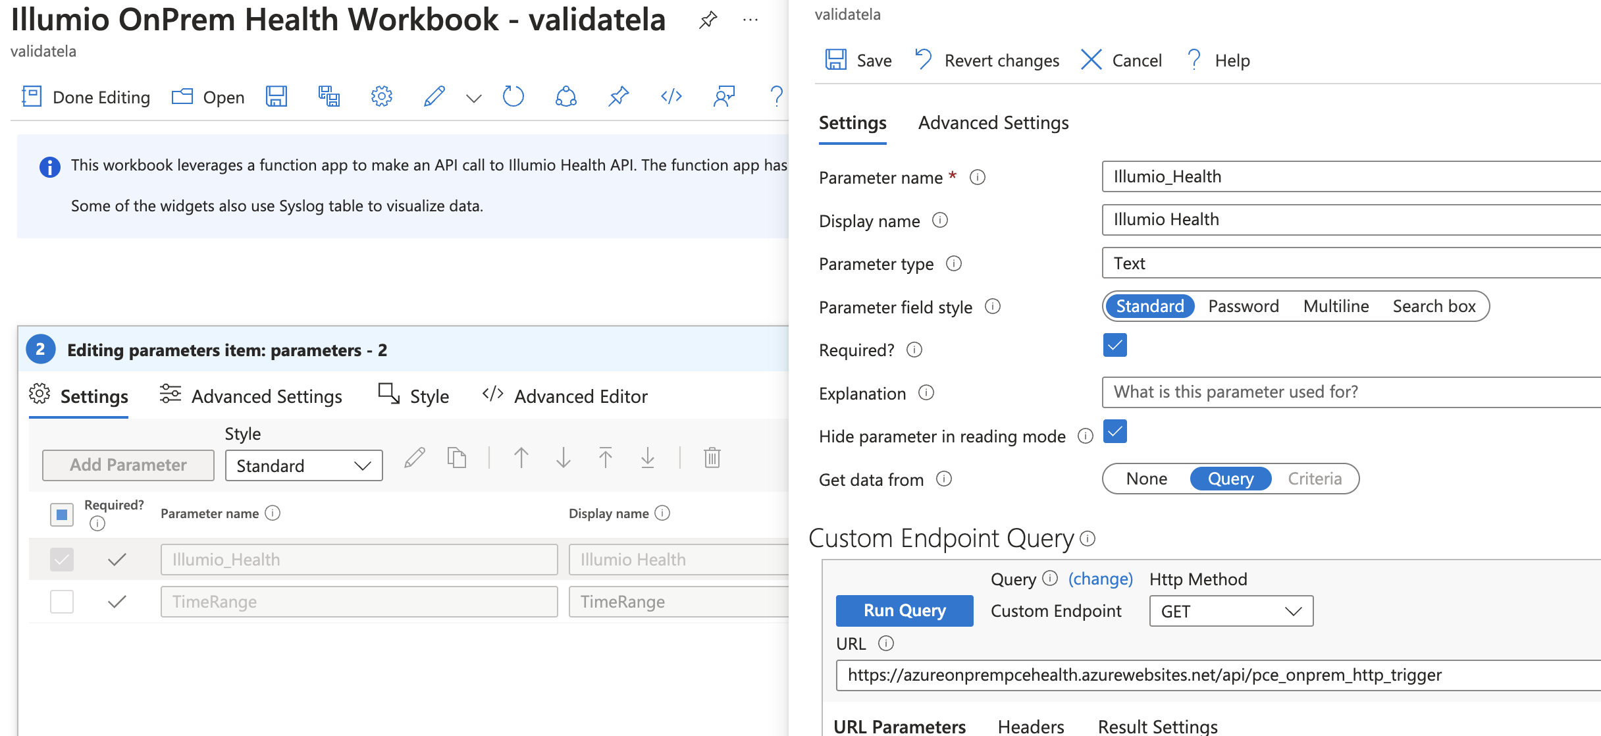Move parameter up with the up arrow icon
Screen dimensions: 1601x736
[x=521, y=458]
